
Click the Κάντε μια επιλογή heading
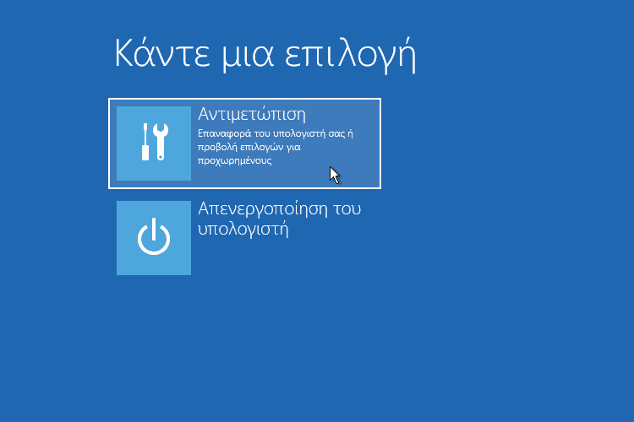pyautogui.click(x=266, y=53)
